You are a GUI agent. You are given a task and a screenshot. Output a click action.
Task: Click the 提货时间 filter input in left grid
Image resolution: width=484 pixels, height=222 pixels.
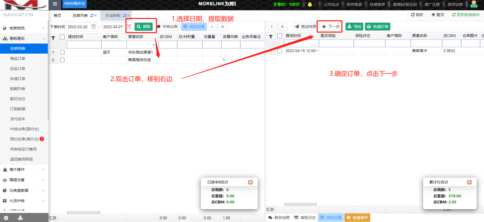[84, 45]
